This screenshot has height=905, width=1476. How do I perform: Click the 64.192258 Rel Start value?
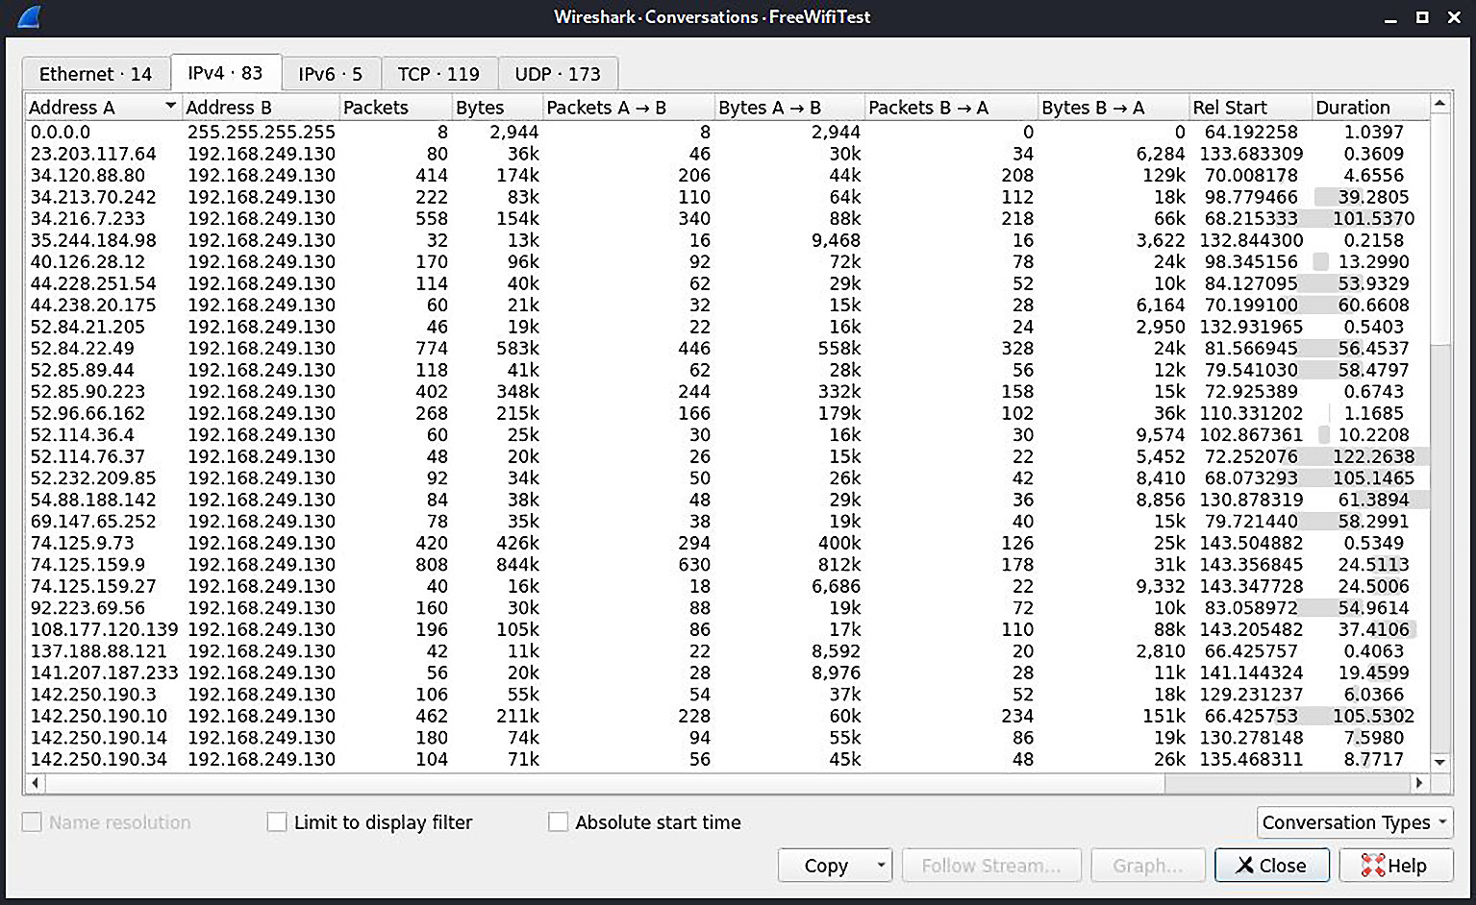pos(1251,133)
